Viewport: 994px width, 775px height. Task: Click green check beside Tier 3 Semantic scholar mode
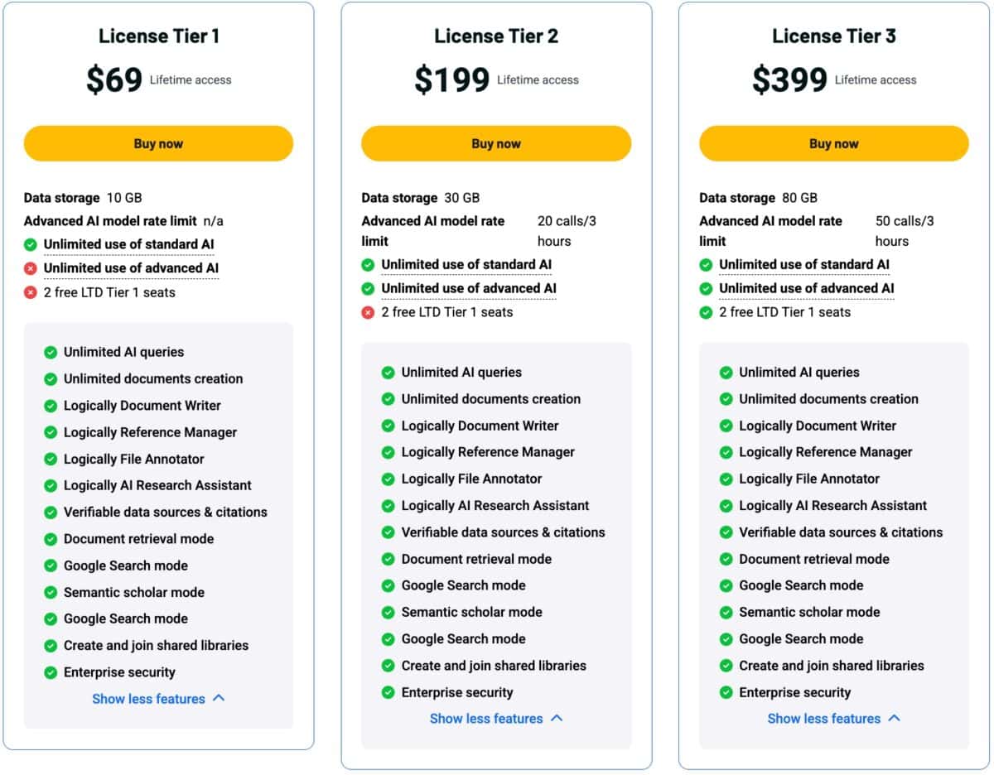(726, 612)
